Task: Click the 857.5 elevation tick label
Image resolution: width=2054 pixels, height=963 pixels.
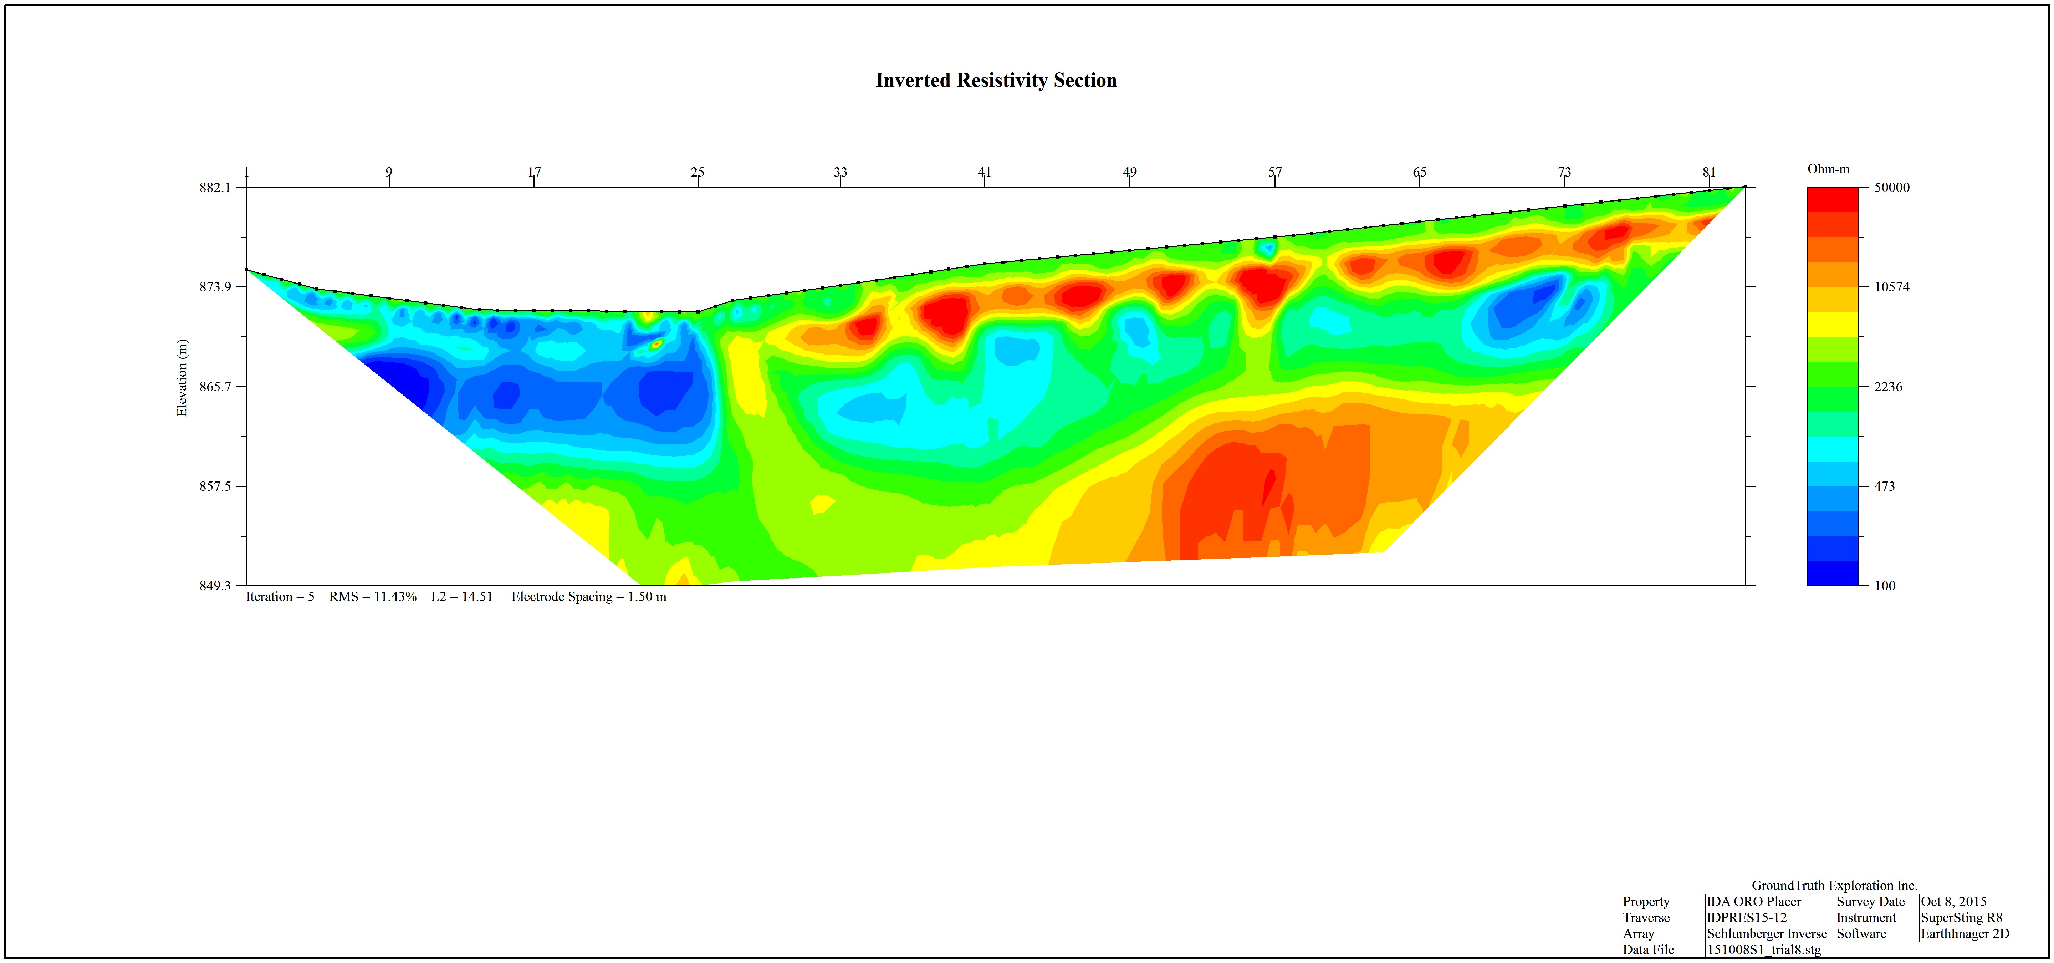Action: pos(215,486)
